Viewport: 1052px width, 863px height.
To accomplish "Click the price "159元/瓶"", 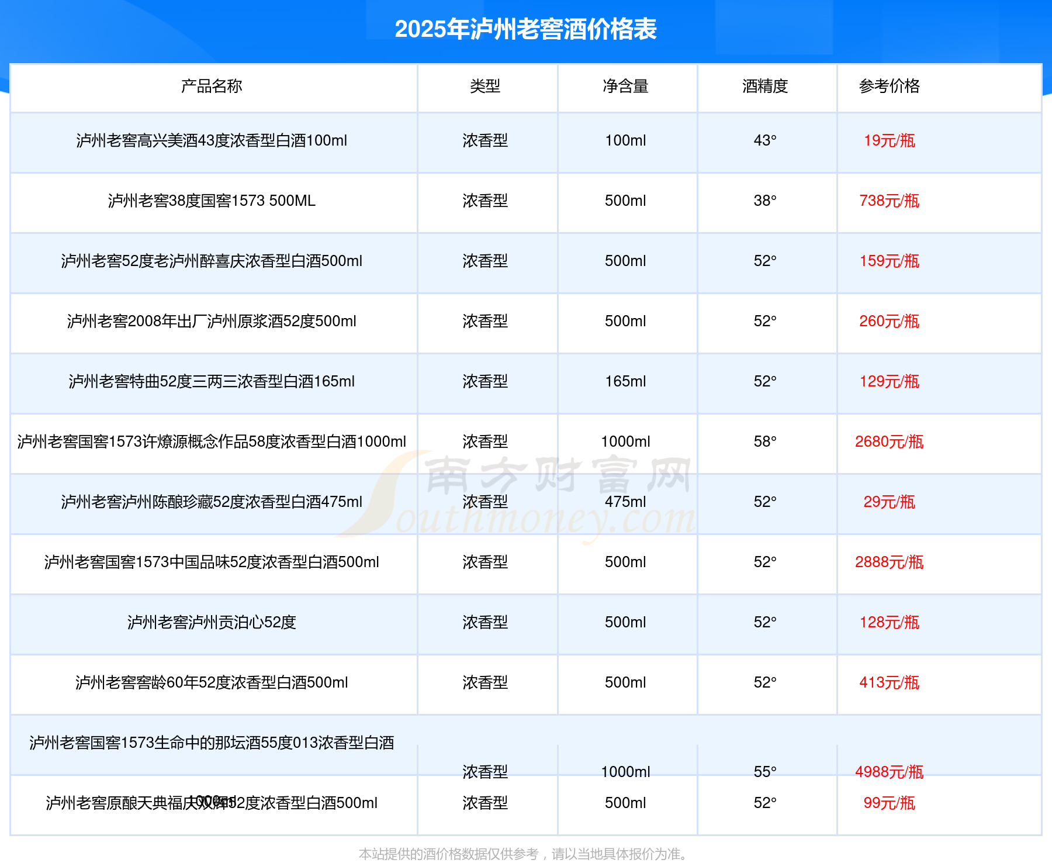I will (x=889, y=261).
